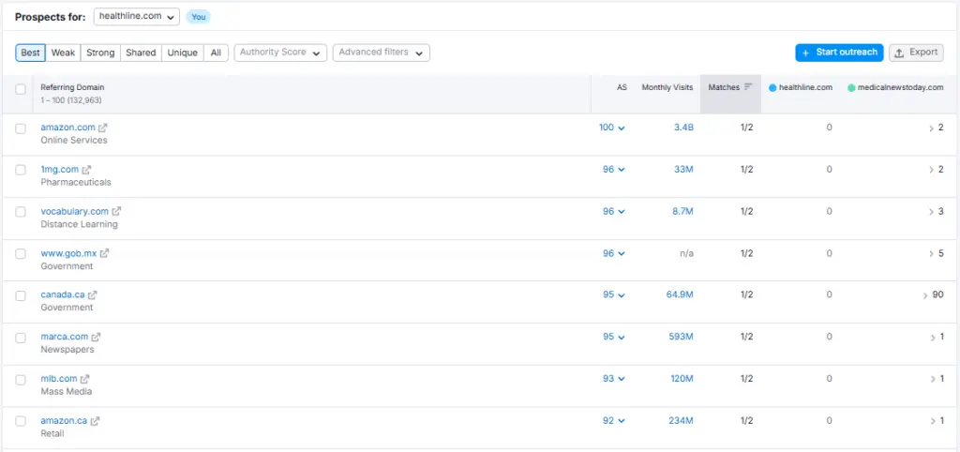Check the canada.ca row checkbox
This screenshot has width=960, height=452.
[21, 295]
